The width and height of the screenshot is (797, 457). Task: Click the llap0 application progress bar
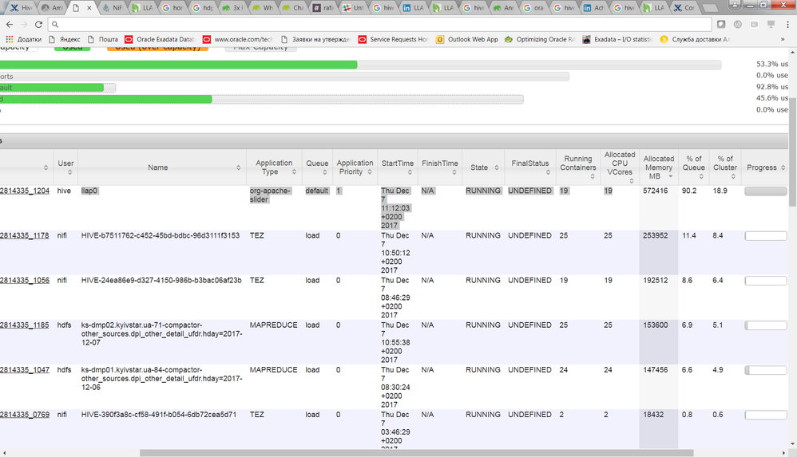tap(765, 191)
